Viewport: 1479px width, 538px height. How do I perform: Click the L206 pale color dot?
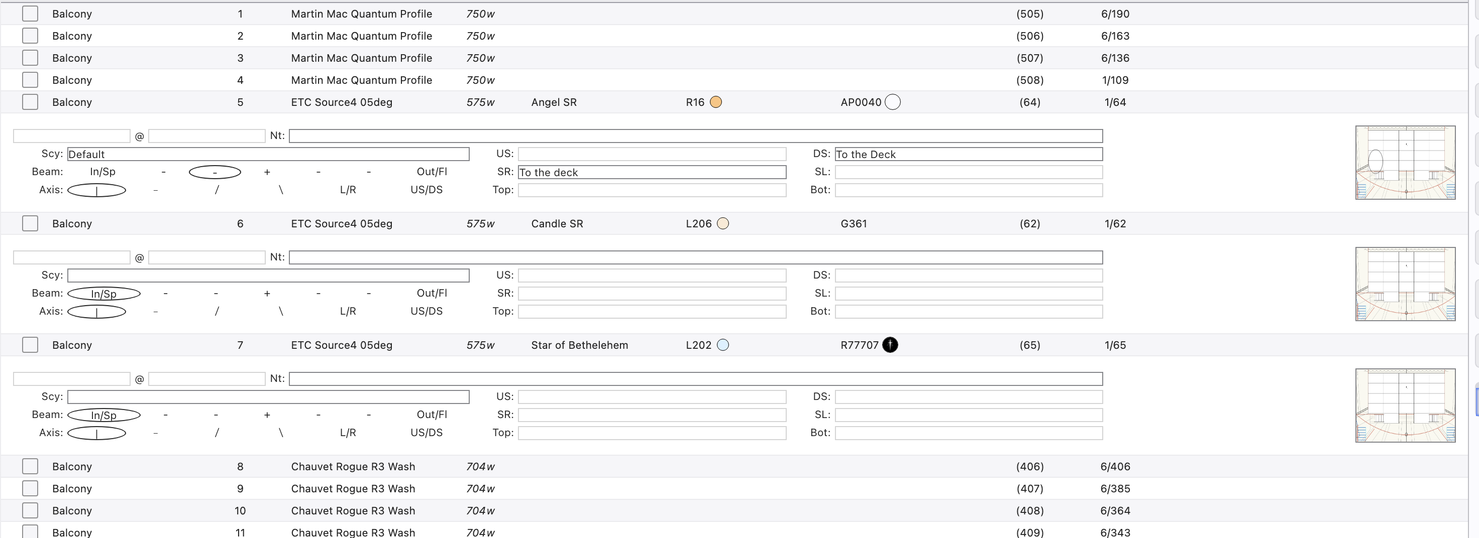[x=723, y=224]
